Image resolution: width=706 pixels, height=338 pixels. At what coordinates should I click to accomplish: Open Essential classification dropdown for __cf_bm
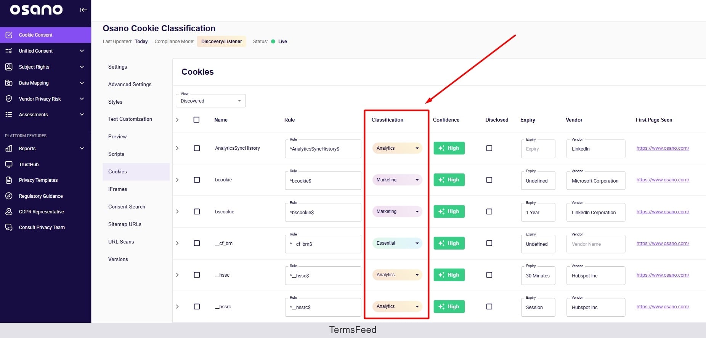tap(397, 243)
